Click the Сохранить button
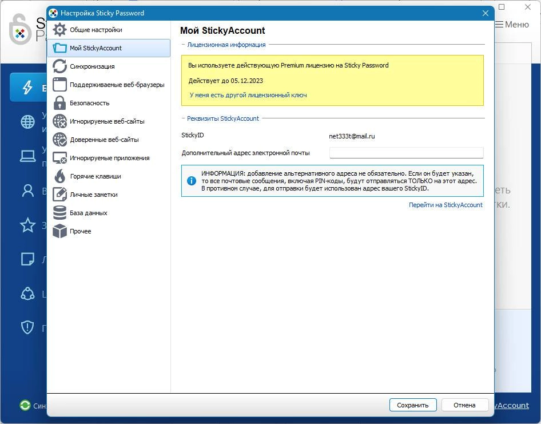The width and height of the screenshot is (541, 424). (x=413, y=405)
